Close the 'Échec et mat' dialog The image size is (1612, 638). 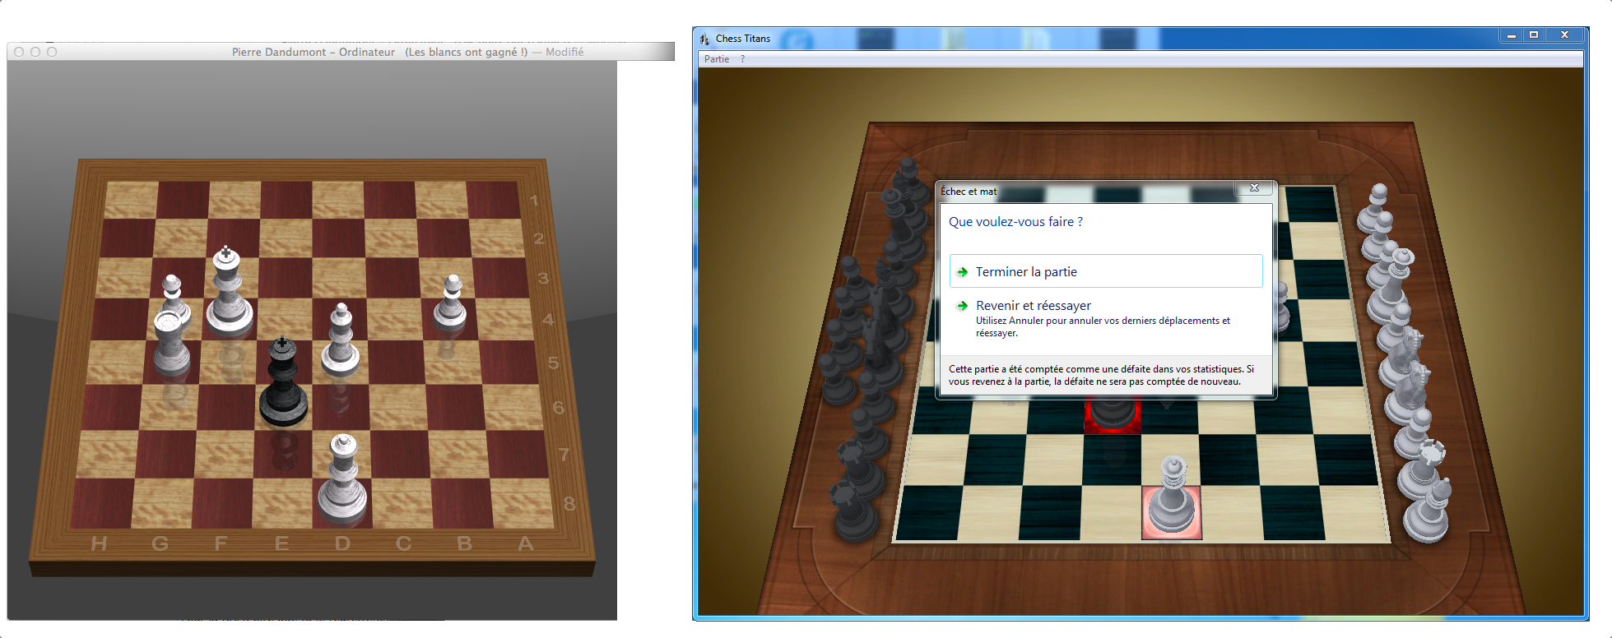coord(1254,188)
